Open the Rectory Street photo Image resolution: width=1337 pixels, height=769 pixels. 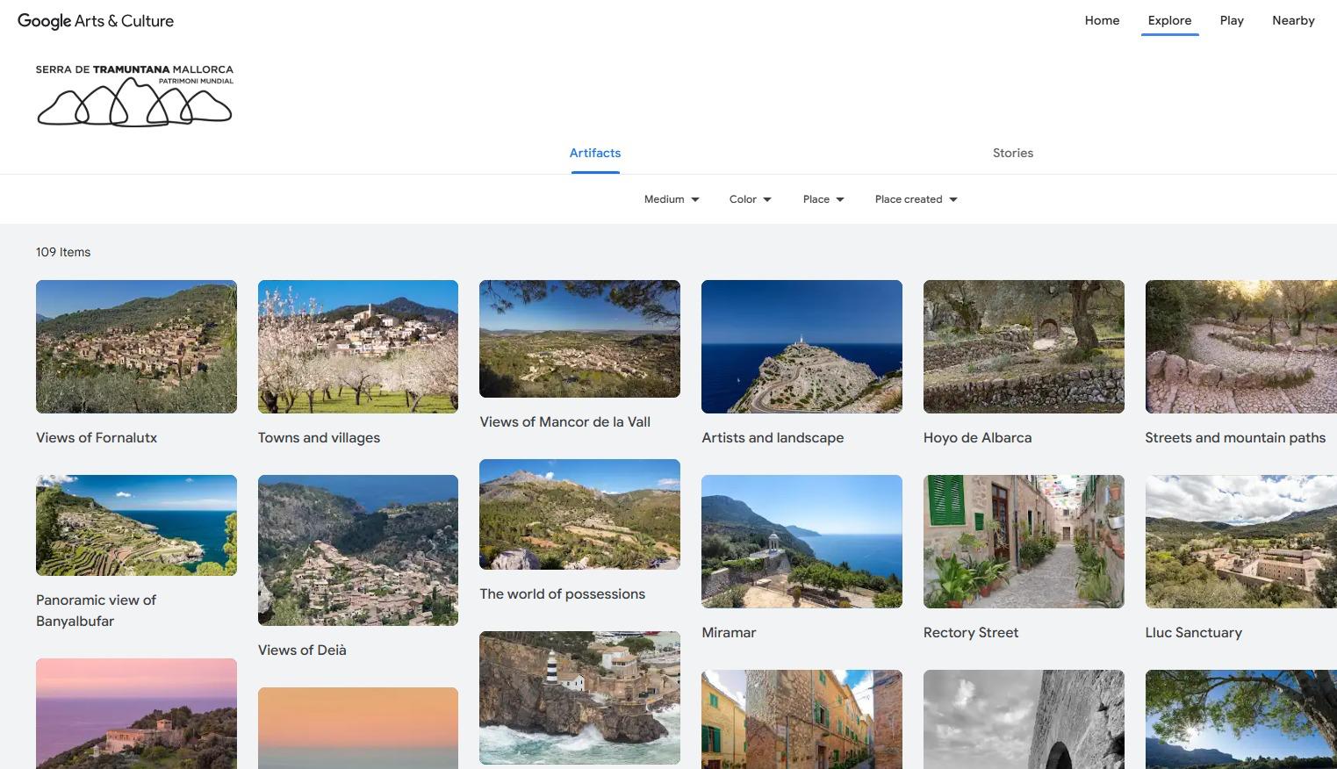(1024, 542)
